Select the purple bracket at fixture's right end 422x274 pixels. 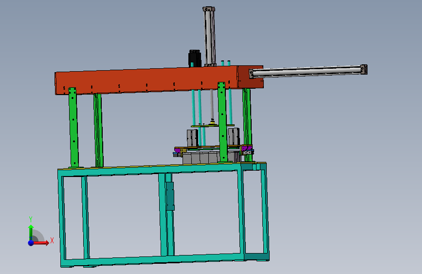247,148
